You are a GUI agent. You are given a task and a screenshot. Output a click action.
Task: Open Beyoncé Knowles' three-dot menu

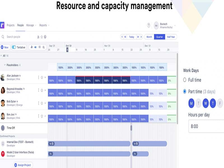pos(38,90)
